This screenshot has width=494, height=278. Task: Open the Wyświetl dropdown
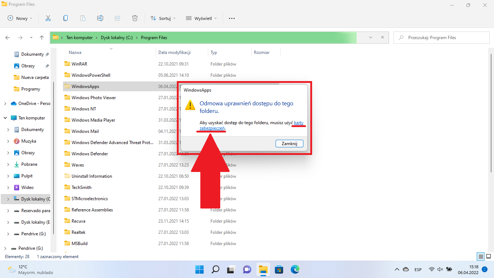pyautogui.click(x=201, y=18)
